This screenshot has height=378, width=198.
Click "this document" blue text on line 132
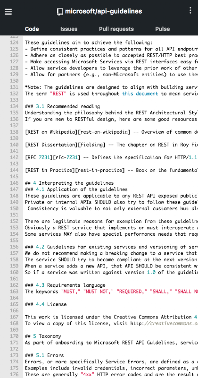140,94
